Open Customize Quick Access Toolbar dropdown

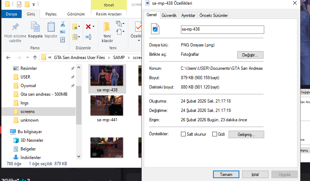[34, 4]
